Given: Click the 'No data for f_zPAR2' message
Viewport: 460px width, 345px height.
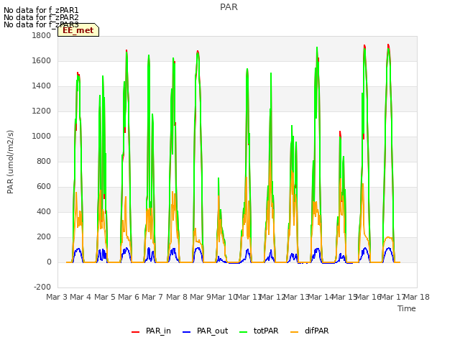Looking at the screenshot, I should click(x=41, y=17).
